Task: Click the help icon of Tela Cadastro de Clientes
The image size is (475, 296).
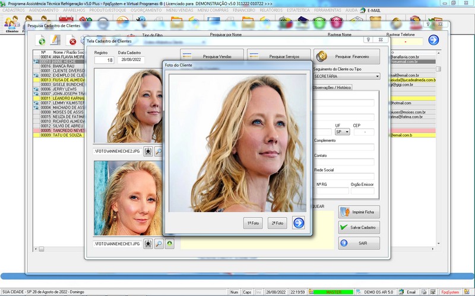Action: coord(368,40)
